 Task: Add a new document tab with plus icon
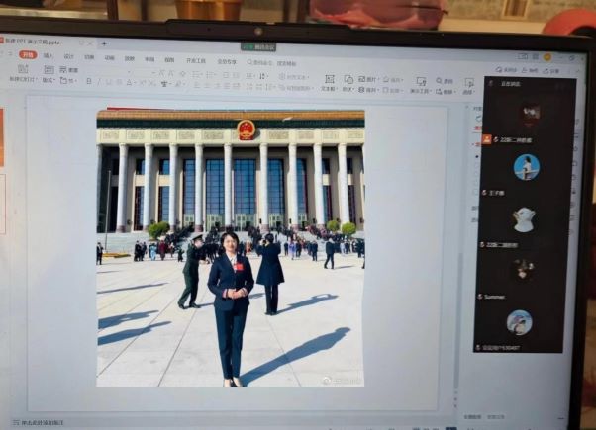point(104,43)
